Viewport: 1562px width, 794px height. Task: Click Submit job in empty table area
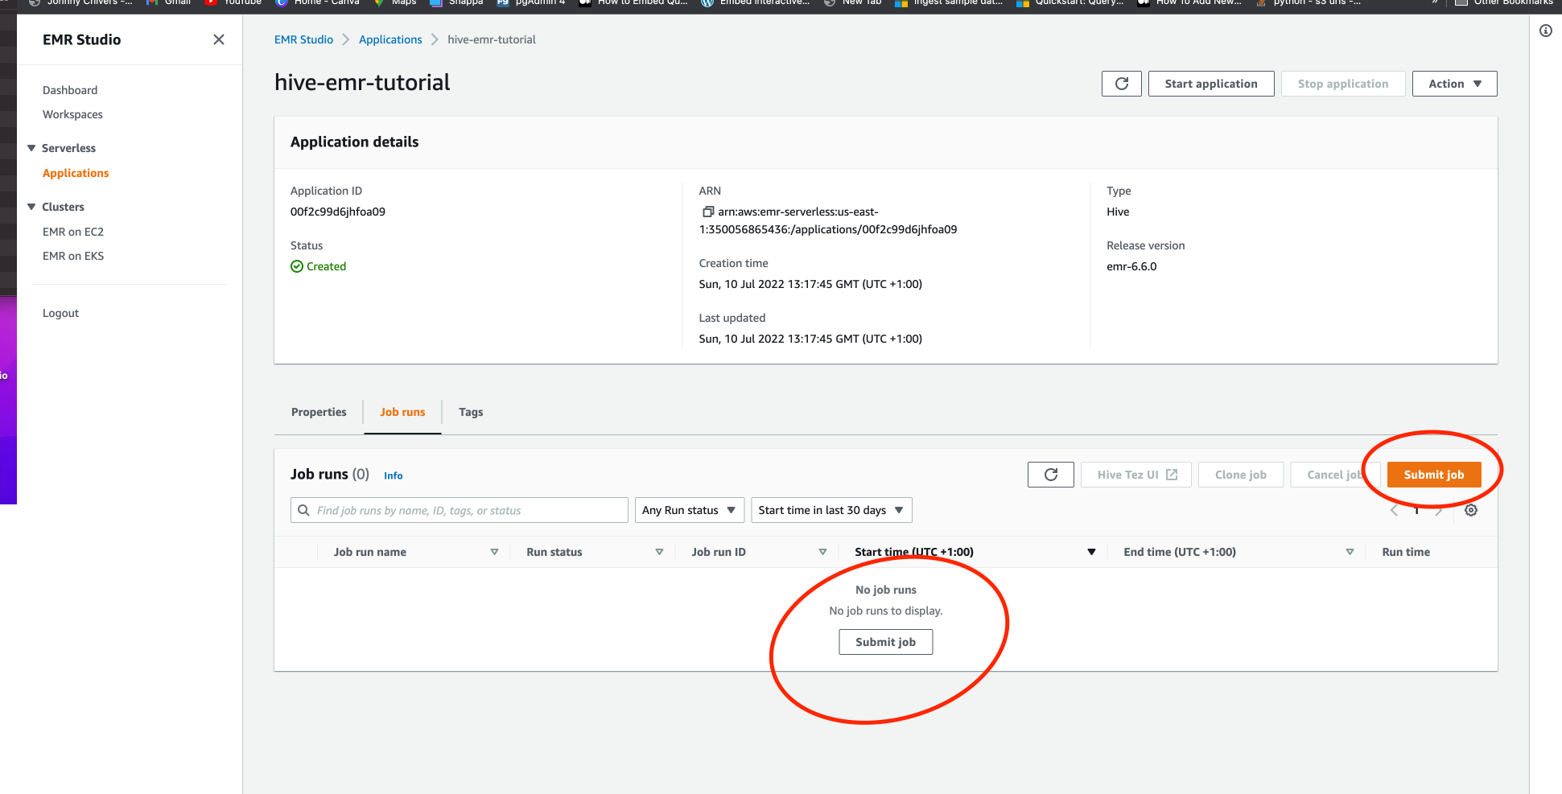click(885, 642)
